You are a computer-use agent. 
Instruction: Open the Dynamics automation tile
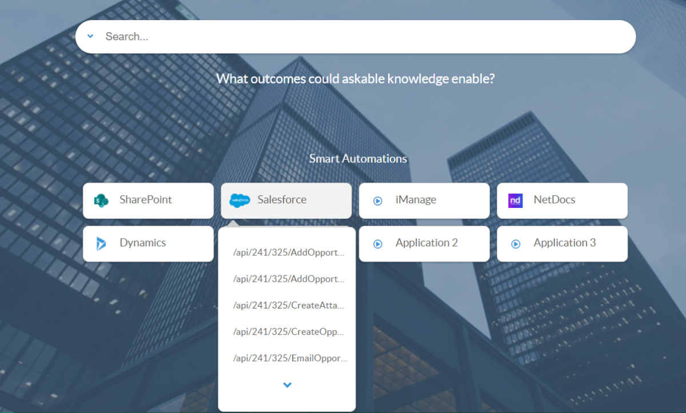pyautogui.click(x=148, y=244)
